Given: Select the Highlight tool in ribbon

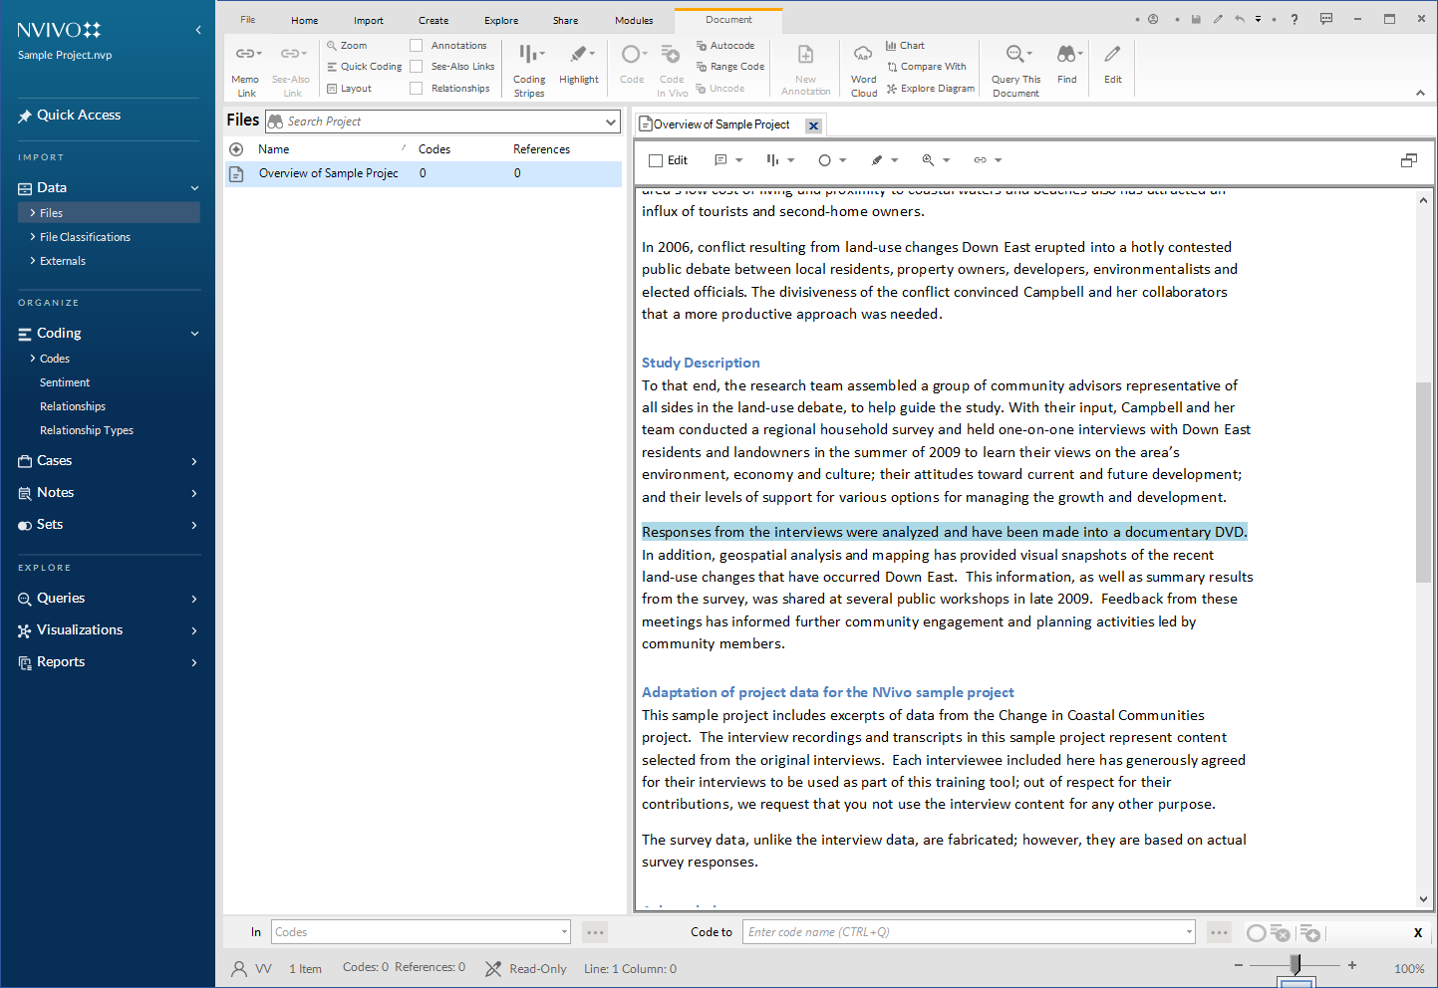Looking at the screenshot, I should pos(578,65).
